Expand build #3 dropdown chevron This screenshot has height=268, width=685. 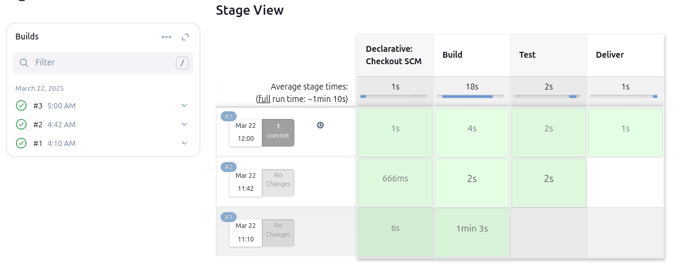[x=184, y=105]
